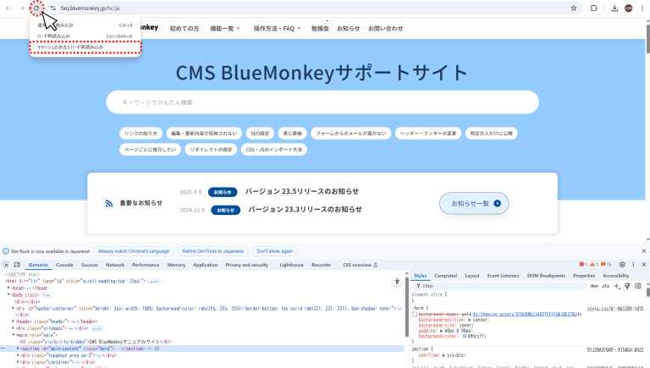Expand the div class="sitemaps" node

coord(14,327)
